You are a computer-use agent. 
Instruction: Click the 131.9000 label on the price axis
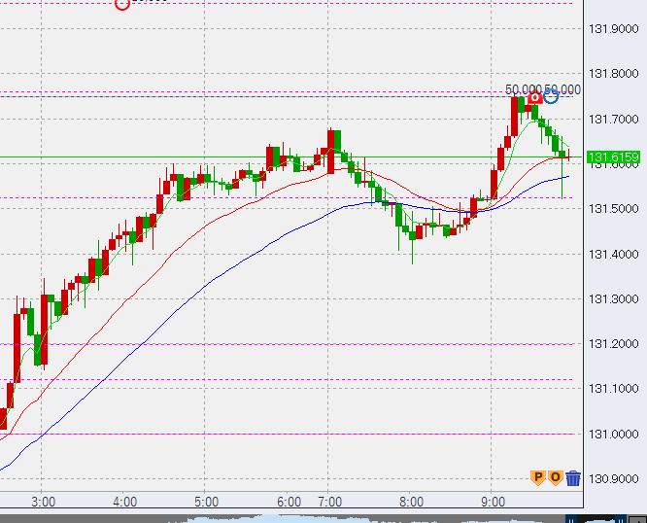614,29
